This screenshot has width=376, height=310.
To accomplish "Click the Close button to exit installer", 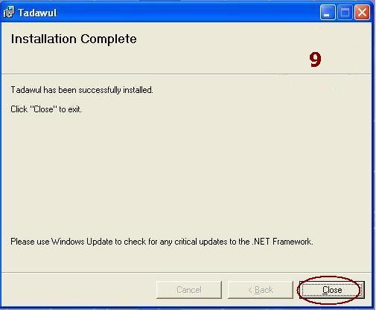I will 332,290.
